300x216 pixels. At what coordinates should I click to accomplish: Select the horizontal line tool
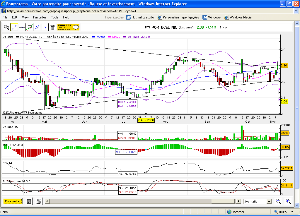pyautogui.click(x=22, y=27)
